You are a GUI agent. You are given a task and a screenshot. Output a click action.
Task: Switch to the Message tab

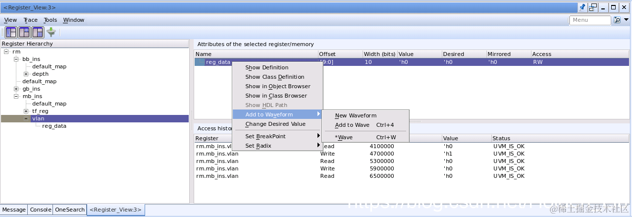coord(14,210)
